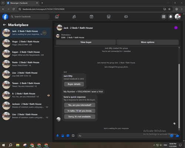Image resolution: width=185 pixels, height=148 pixels.
Task: Focus the Search Facebook box
Action: [x=30, y=17]
